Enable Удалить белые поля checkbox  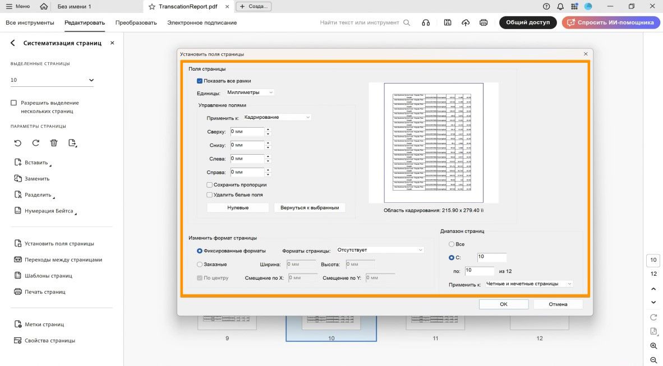pyautogui.click(x=209, y=195)
